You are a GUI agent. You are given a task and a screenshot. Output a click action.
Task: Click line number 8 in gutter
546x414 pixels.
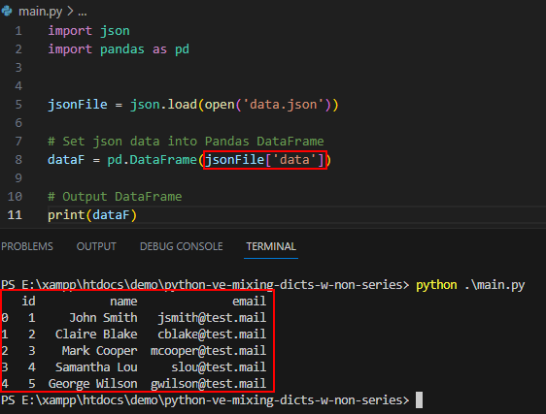[18, 160]
